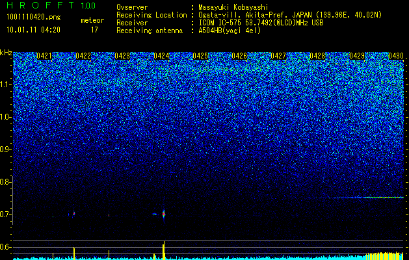Click the 0426 time marker
This screenshot has width=409, height=260.
(x=239, y=56)
